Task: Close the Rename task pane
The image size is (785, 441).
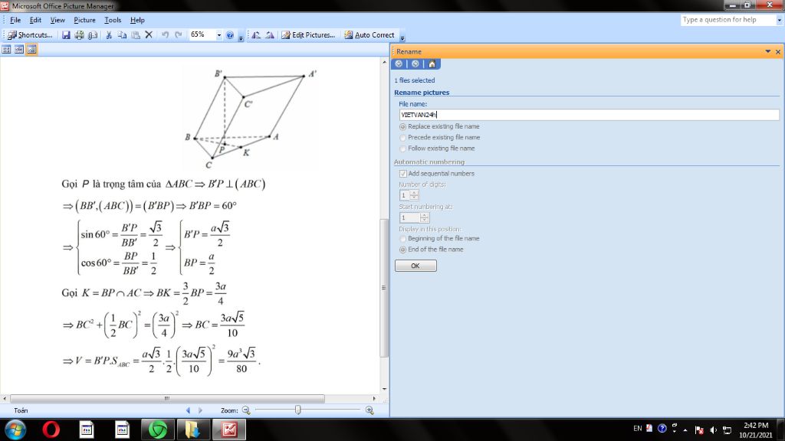Action: coord(778,51)
